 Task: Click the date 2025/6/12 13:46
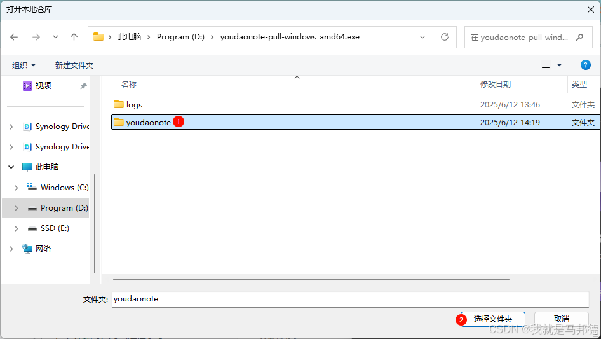click(510, 104)
